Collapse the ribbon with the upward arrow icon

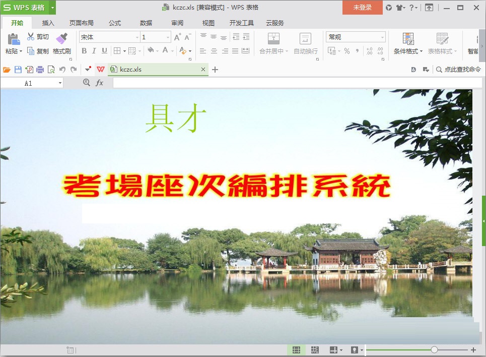429,8
